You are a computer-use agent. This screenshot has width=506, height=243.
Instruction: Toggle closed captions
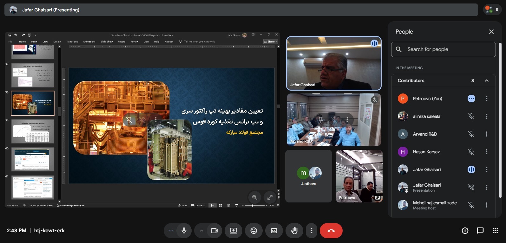pyautogui.click(x=274, y=231)
